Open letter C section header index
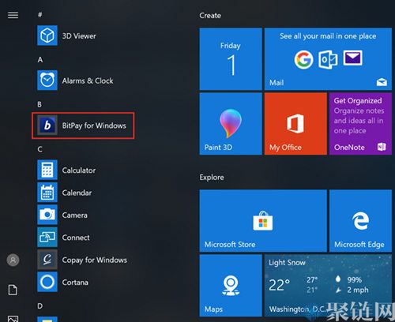Screen dimensions: 395x322 click(x=39, y=149)
